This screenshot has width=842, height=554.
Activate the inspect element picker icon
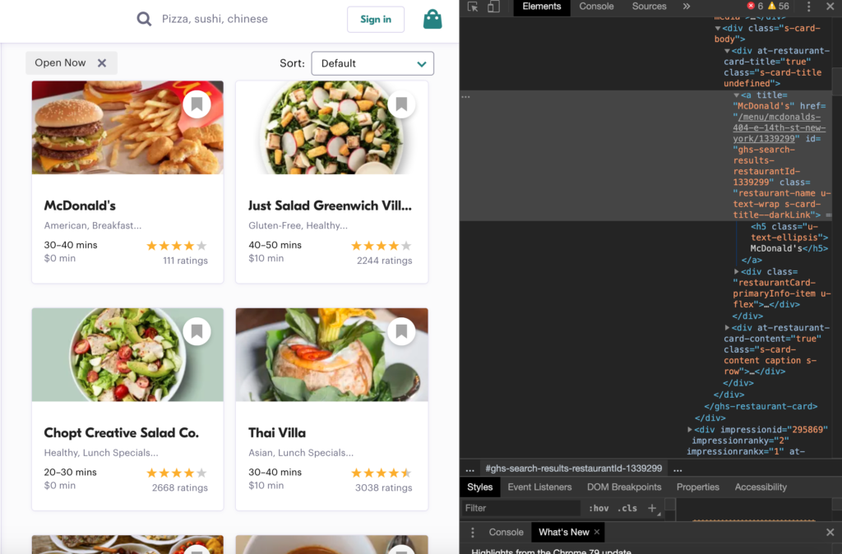click(473, 7)
